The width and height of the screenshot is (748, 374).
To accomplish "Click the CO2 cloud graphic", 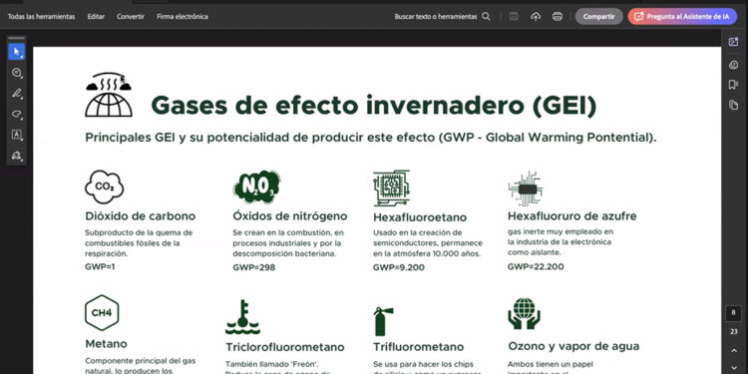I will pyautogui.click(x=104, y=187).
